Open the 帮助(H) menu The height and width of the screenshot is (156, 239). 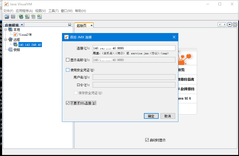tap(80, 11)
